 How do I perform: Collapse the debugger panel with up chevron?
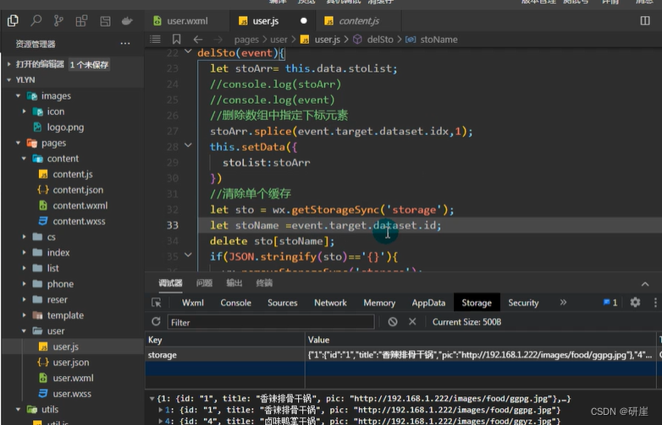[645, 284]
